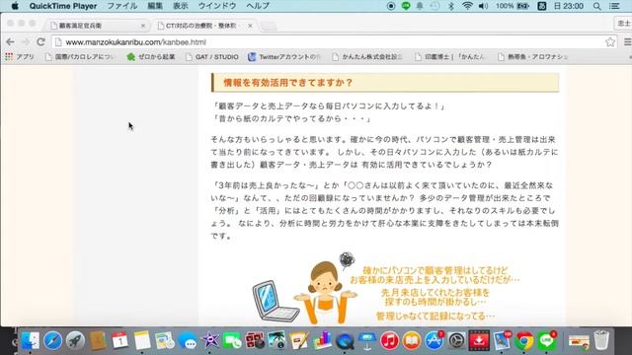Click the orange text 管理じゃなくて記録になってる…
Image resolution: width=632 pixels, height=355 pixels.
tap(435, 317)
